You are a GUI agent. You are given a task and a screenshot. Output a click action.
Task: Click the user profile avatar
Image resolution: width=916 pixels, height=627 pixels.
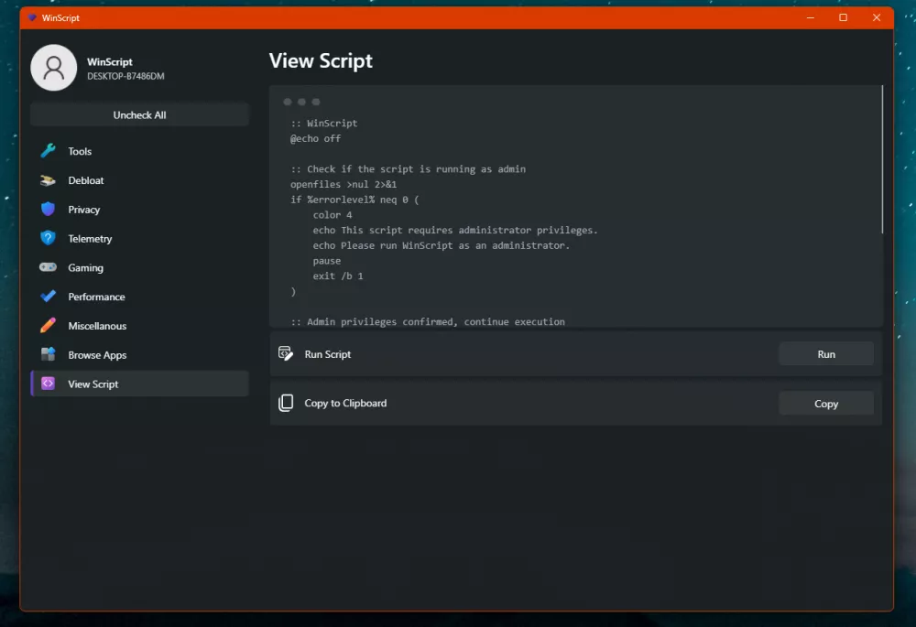(54, 68)
